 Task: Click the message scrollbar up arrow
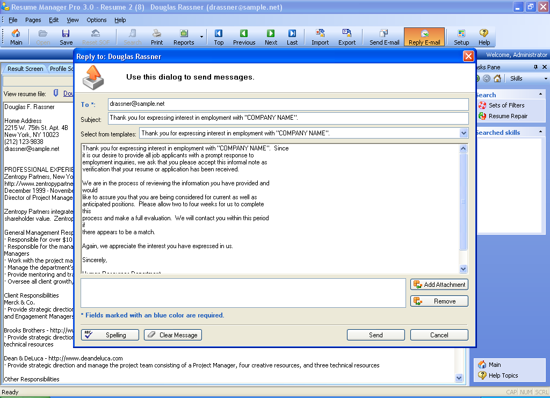464,148
